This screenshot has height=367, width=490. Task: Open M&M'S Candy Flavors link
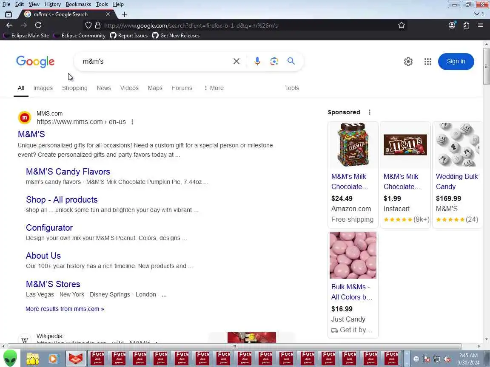coord(68,172)
